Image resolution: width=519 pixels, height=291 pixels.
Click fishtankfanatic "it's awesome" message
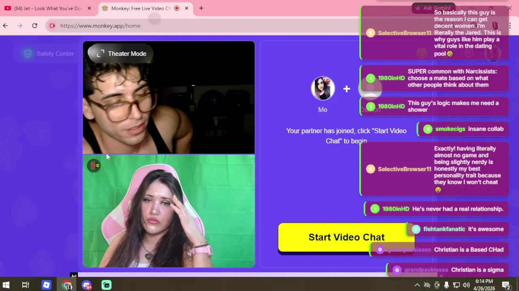(457, 229)
